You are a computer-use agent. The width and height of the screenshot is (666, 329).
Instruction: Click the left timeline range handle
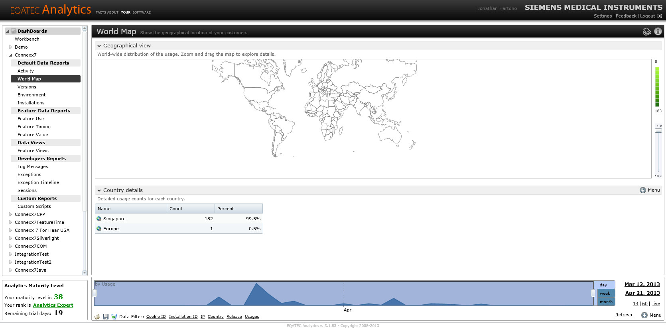point(95,293)
